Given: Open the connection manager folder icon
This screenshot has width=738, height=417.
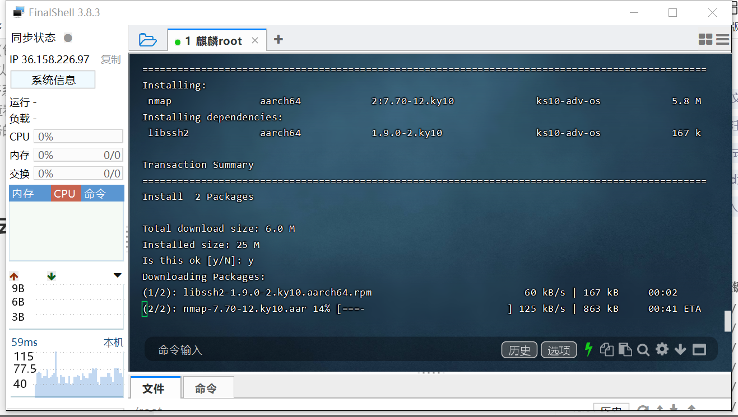Looking at the screenshot, I should click(x=147, y=39).
